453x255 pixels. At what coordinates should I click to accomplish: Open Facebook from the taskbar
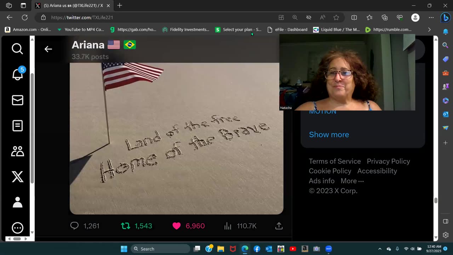click(257, 249)
